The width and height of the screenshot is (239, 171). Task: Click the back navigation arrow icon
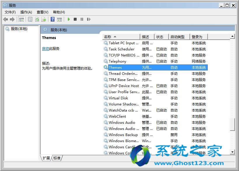[x=5, y=19]
